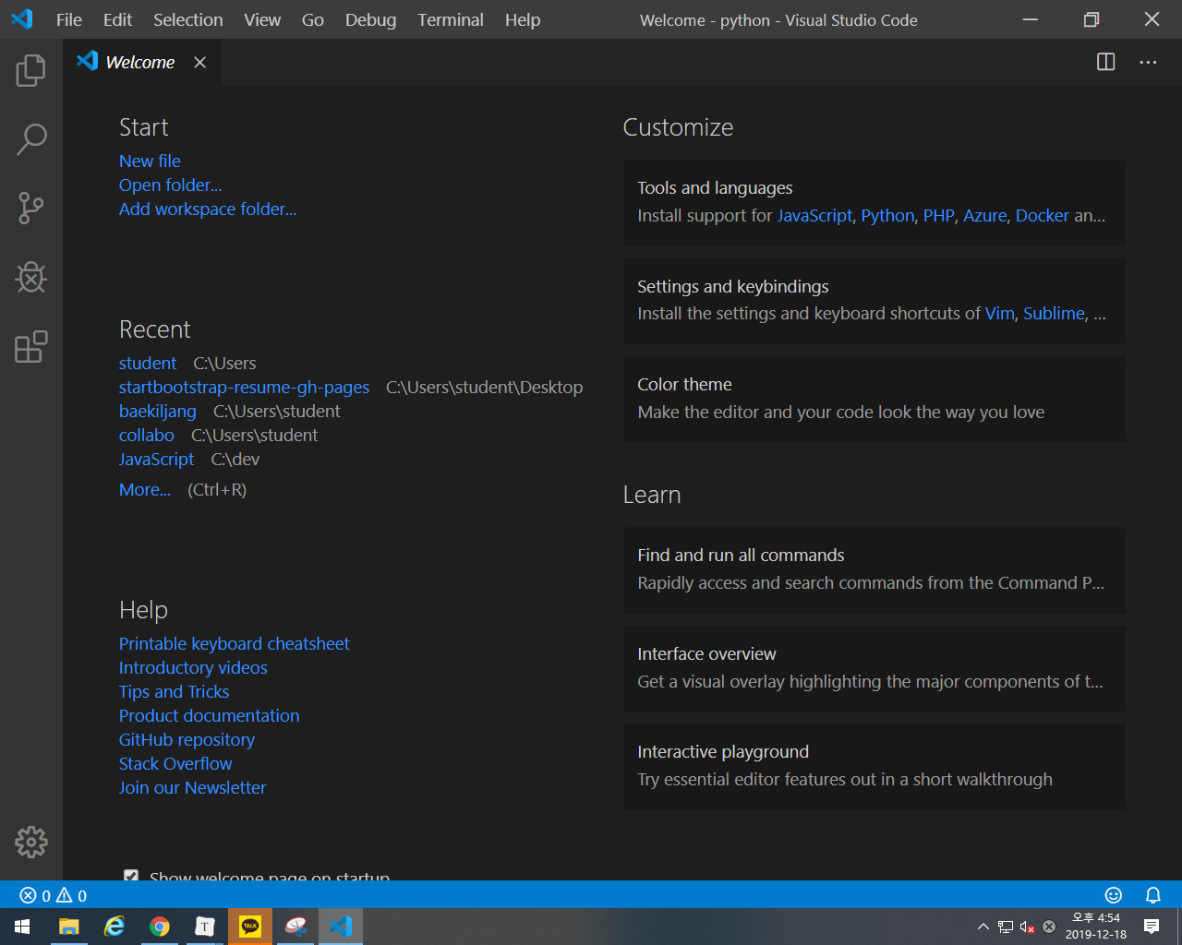Click the errors and warnings status indicator
Viewport: 1182px width, 945px height.
coord(54,895)
